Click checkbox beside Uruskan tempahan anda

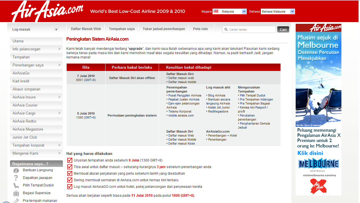coord(69,160)
